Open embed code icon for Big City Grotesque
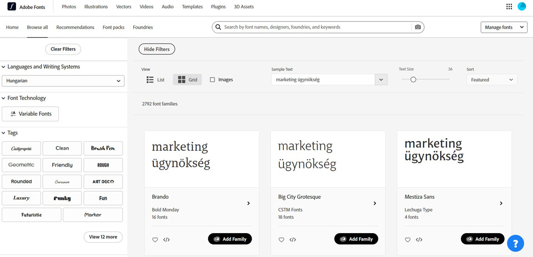This screenshot has height=257, width=533. tap(293, 240)
